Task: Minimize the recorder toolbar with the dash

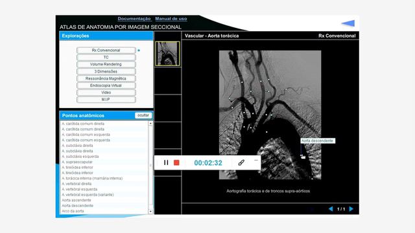Action: (256, 160)
